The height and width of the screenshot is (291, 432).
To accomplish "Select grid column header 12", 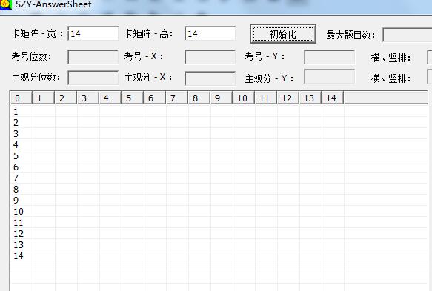I will [288, 98].
